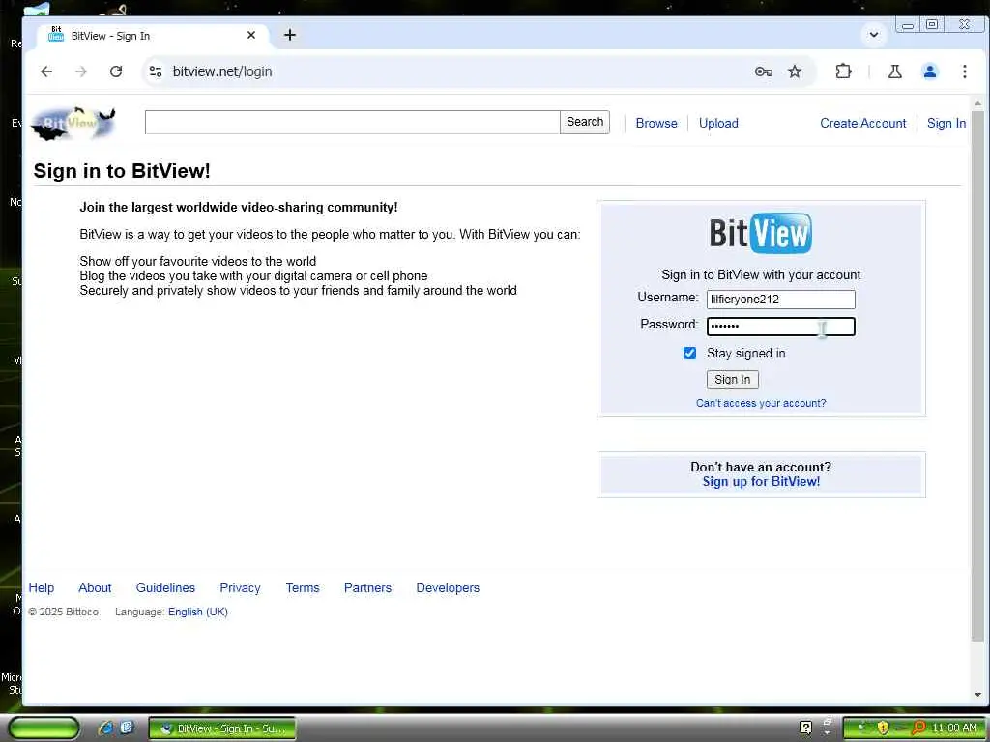Screen dimensions: 990x742
Task: Change language via English (UK) link
Action: point(197,612)
